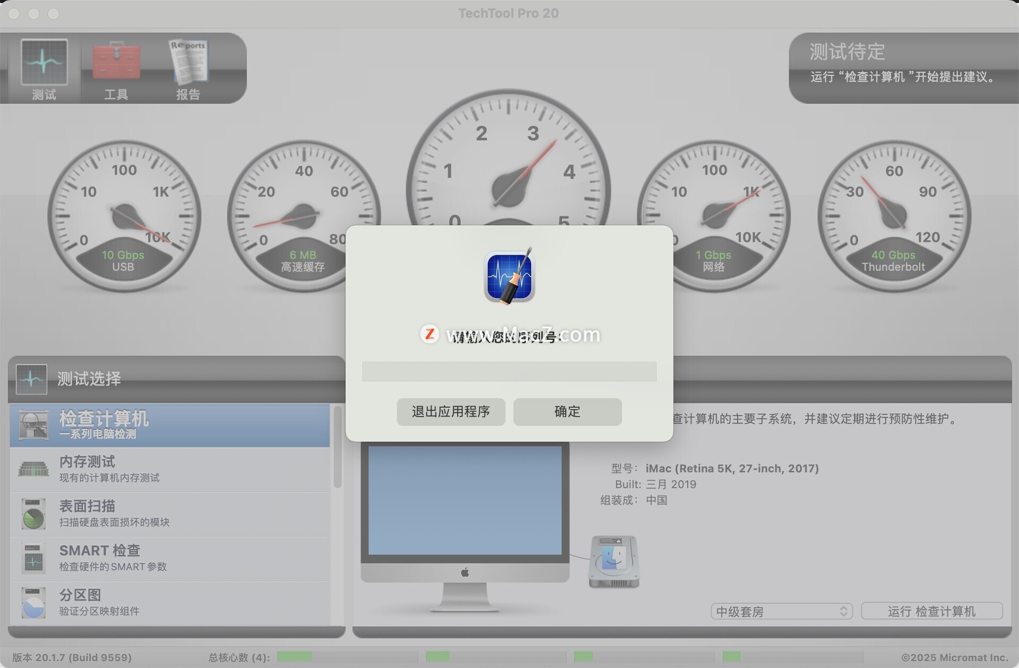Click the 高速缓存 6 MB cache gauge
The width and height of the screenshot is (1019, 668).
pos(303,216)
